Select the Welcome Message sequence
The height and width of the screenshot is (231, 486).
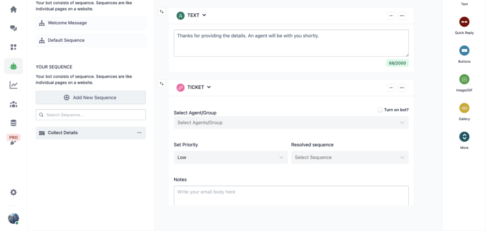coord(91,23)
